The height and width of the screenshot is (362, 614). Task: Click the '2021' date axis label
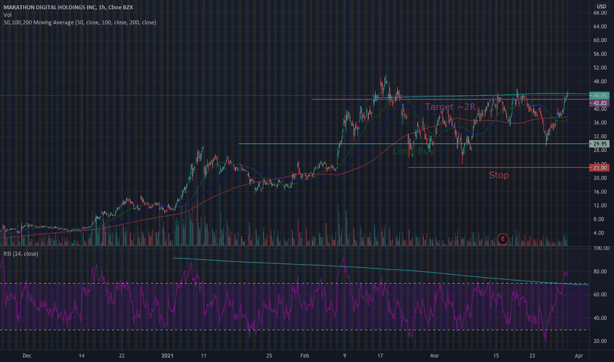point(167,355)
